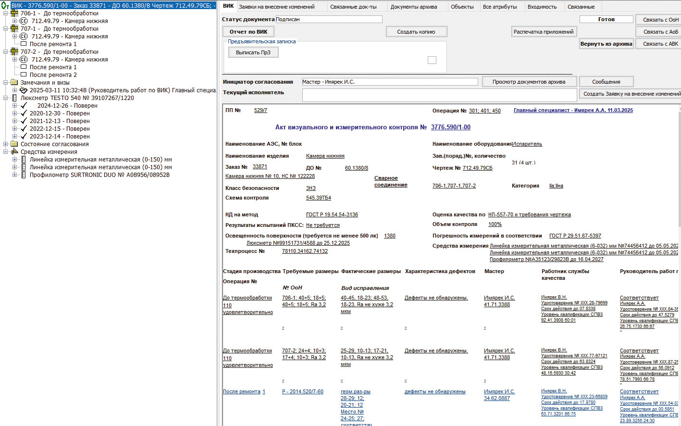Click the instrument icon beside Профилометр SURTRONIC DUO
Screen dimensions: 681x426
24,175
